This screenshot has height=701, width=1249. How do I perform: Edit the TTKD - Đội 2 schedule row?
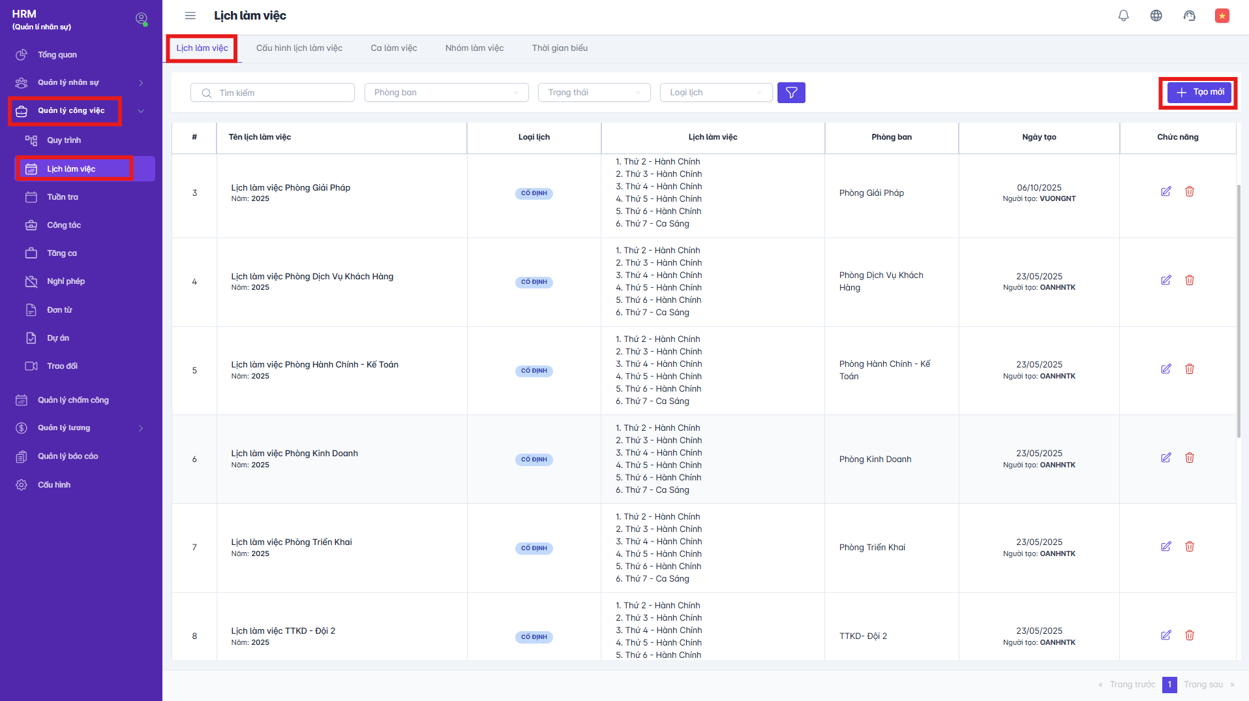(x=1166, y=636)
